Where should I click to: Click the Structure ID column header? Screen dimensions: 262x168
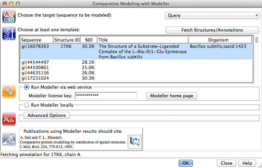click(66, 40)
